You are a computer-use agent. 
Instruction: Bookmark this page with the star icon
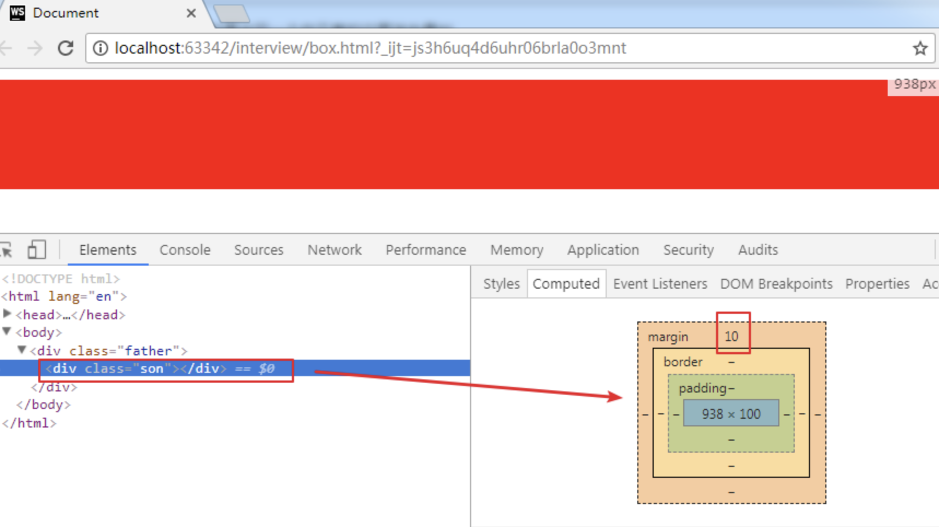point(920,48)
